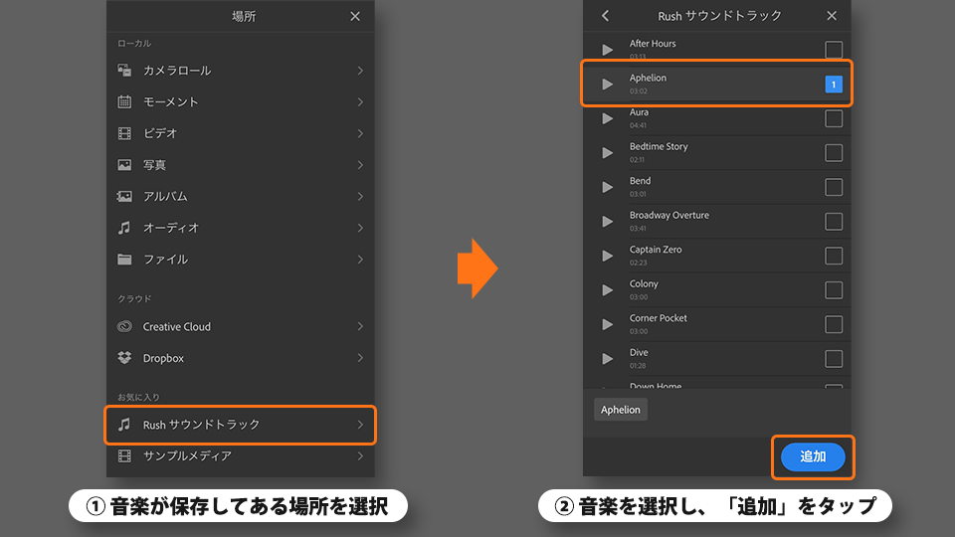Expand カメラロール with its chevron
955x537 pixels.
[360, 71]
